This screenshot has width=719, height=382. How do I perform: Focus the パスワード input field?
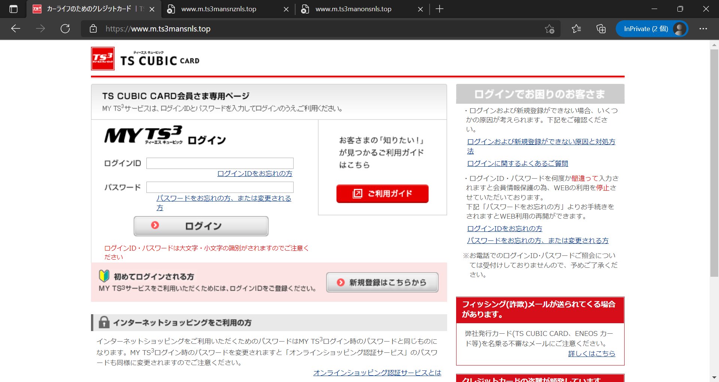point(220,187)
